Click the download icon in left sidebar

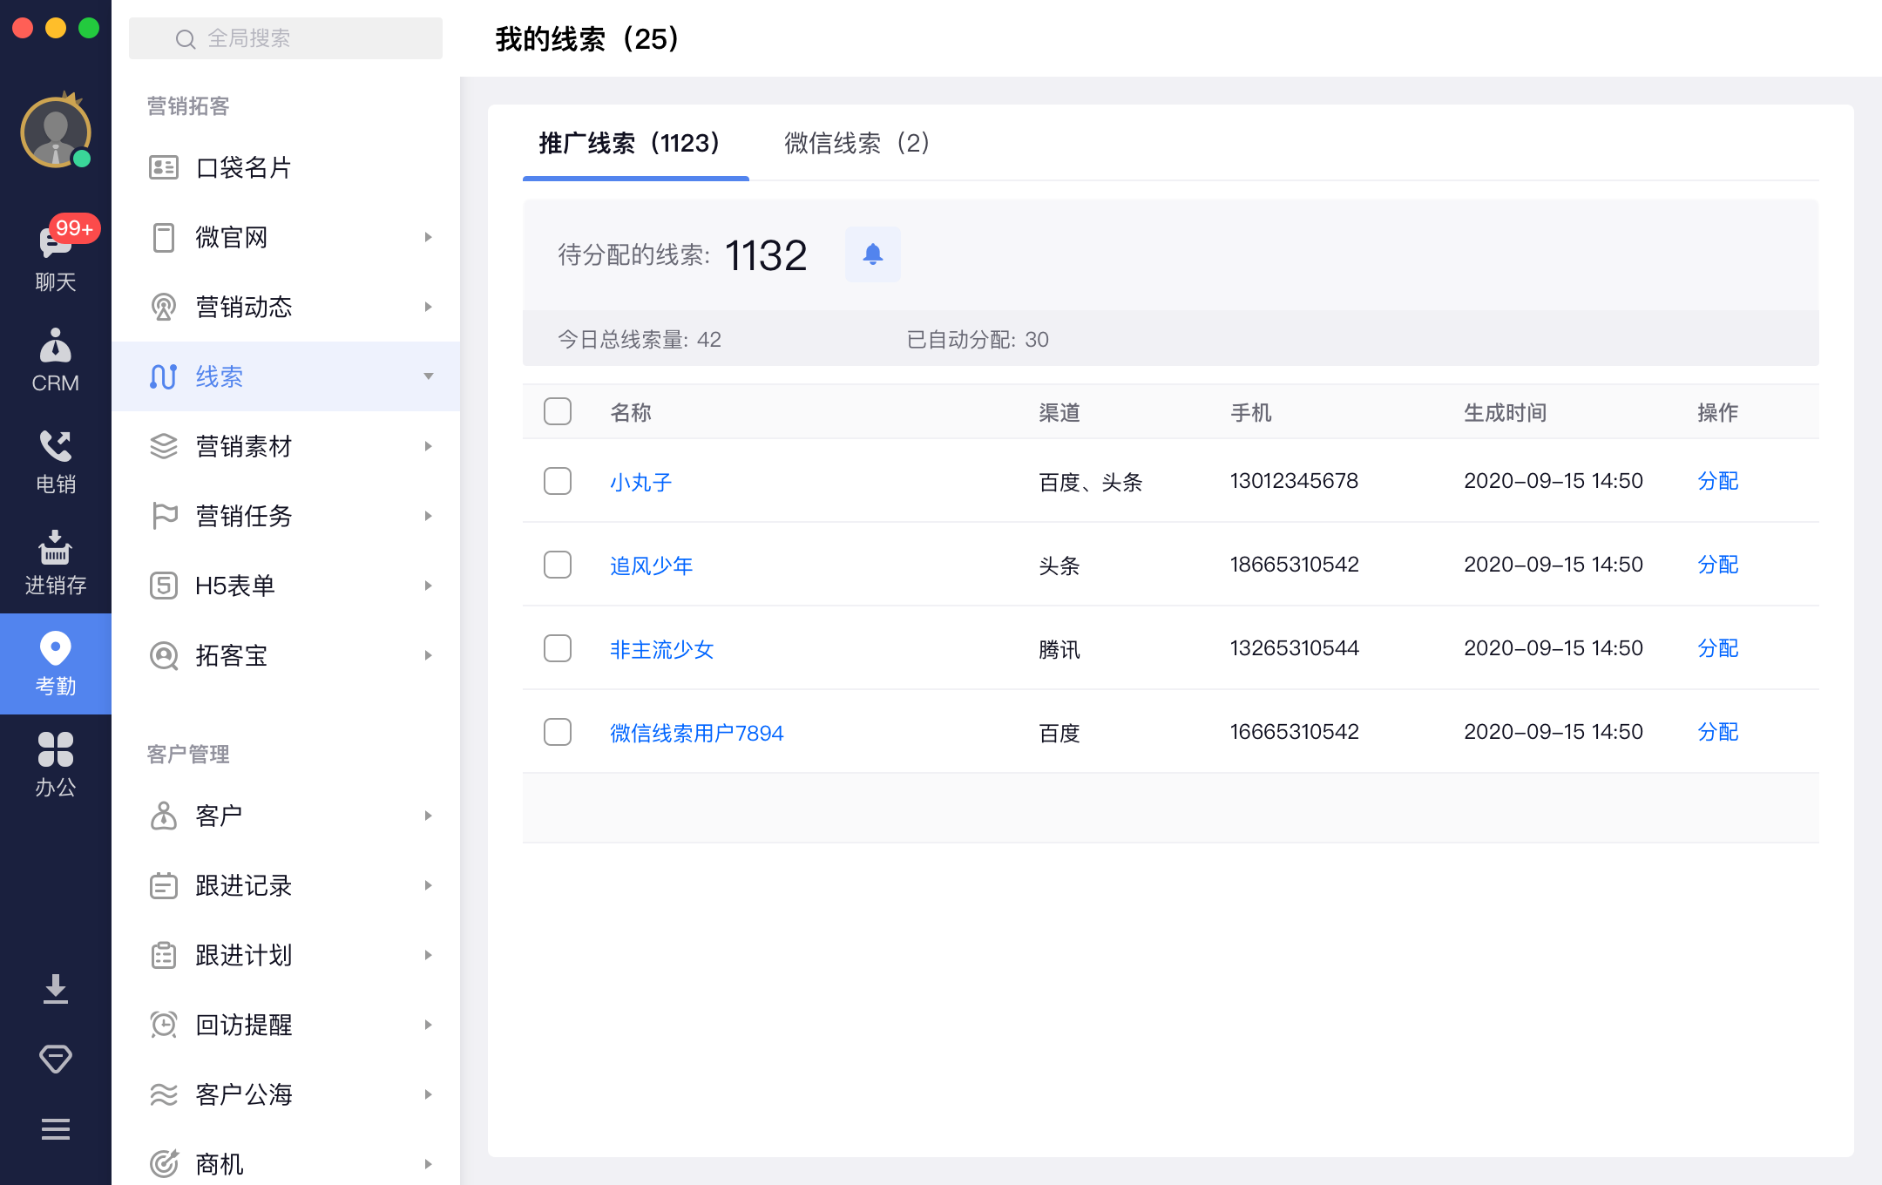point(55,989)
